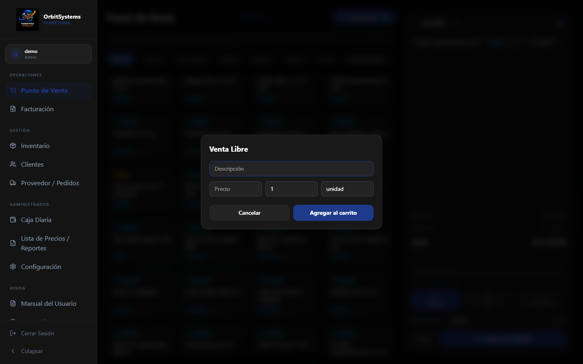Open the Inventario page

tap(48, 146)
